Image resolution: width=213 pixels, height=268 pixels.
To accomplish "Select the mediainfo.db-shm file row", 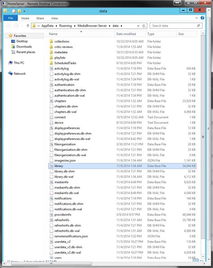I will click(x=122, y=188).
